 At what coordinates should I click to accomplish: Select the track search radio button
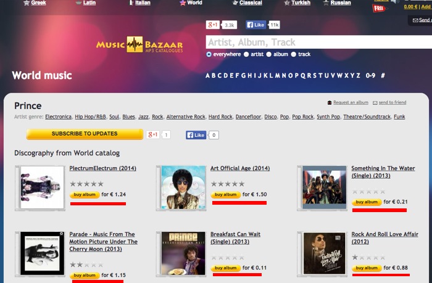tap(294, 54)
